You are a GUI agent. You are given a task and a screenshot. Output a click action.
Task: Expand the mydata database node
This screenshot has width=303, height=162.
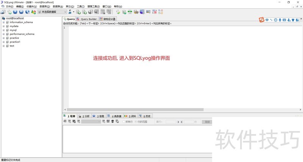tap(3, 26)
